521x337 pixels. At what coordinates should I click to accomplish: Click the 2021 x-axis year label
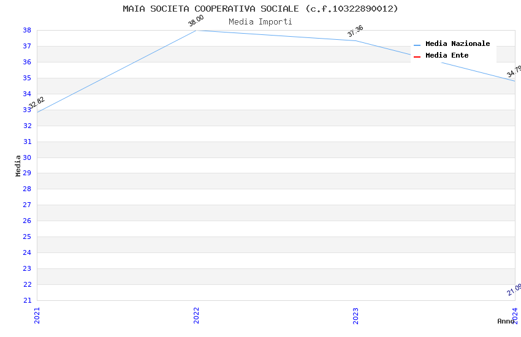[37, 316]
